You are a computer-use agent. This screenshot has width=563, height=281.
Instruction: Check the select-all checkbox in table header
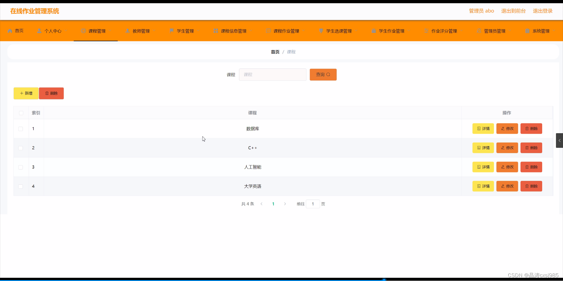(21, 113)
